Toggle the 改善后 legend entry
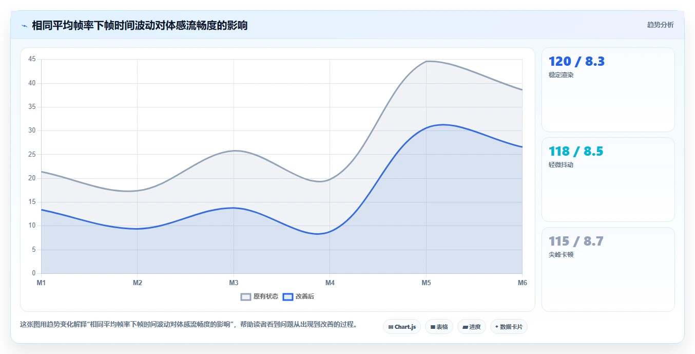The width and height of the screenshot is (695, 354). tap(299, 296)
